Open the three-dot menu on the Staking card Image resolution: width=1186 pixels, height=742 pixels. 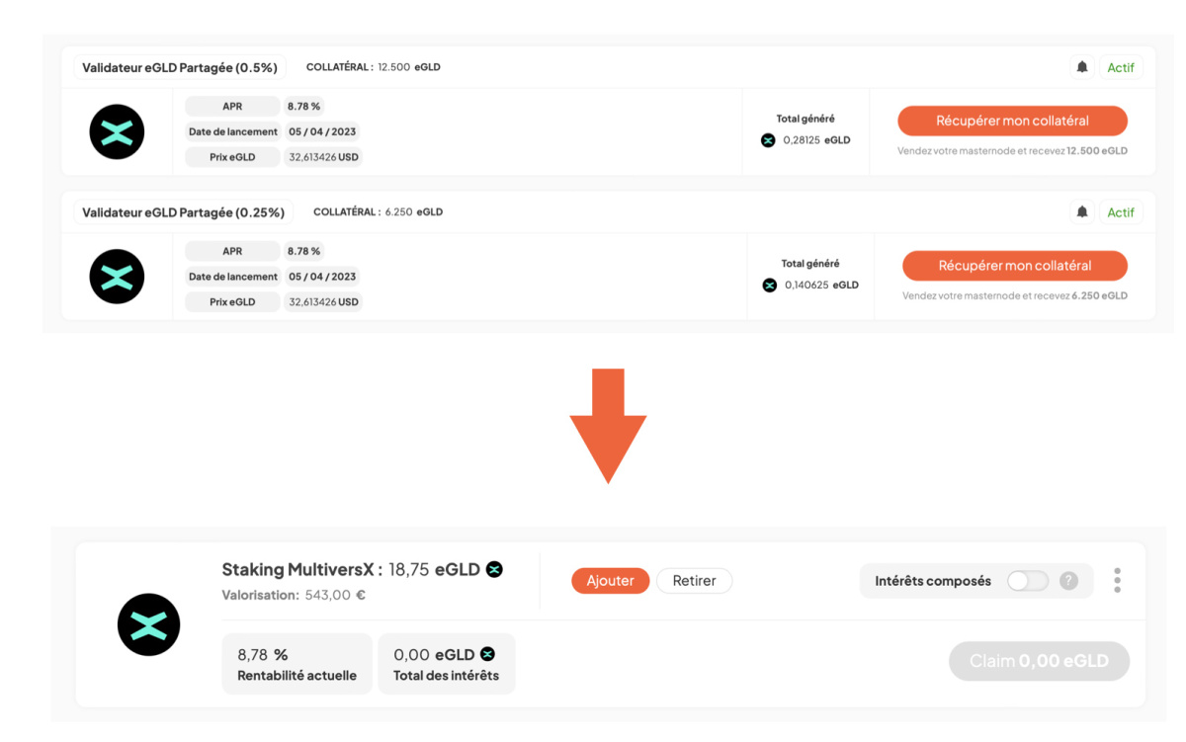(1117, 580)
